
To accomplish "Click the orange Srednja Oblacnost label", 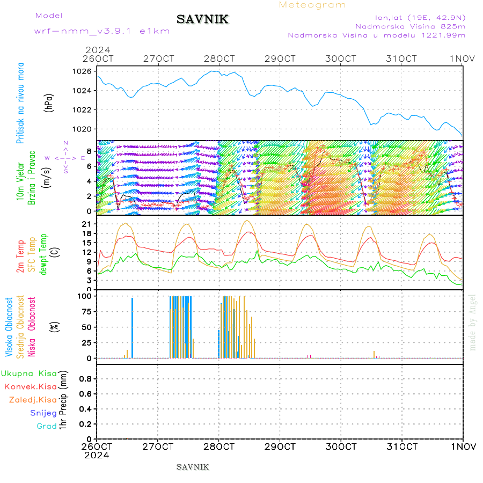I will pyautogui.click(x=20, y=327).
